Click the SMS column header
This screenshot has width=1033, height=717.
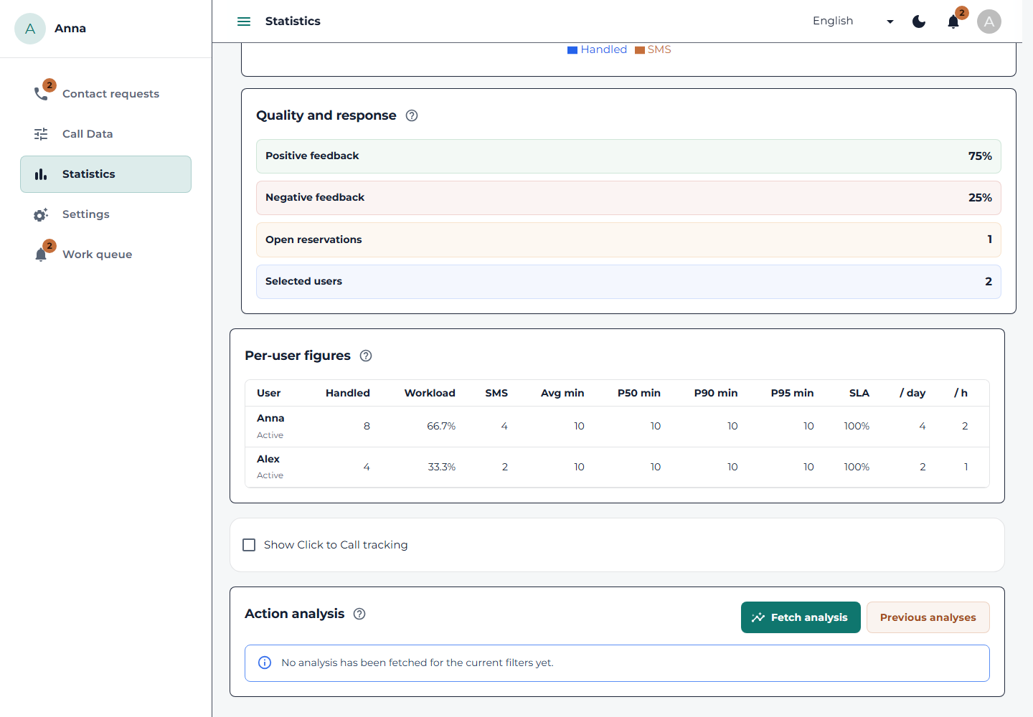pos(496,393)
